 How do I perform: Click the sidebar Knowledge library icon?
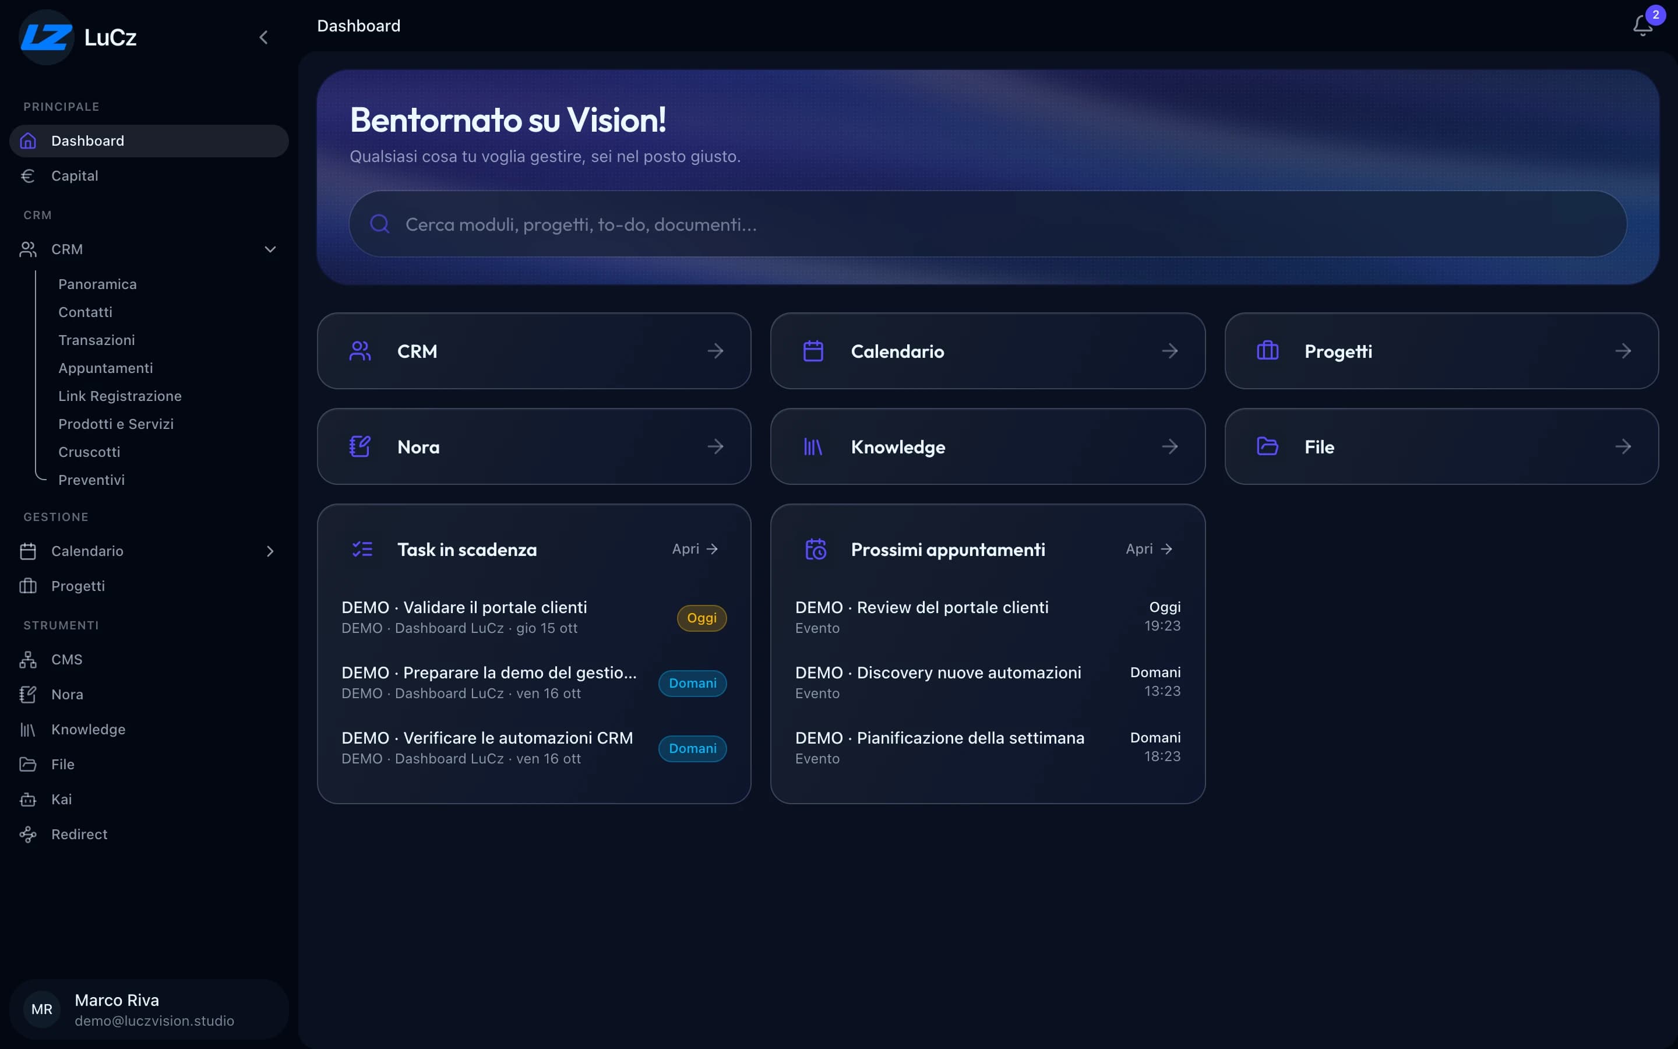pos(28,729)
